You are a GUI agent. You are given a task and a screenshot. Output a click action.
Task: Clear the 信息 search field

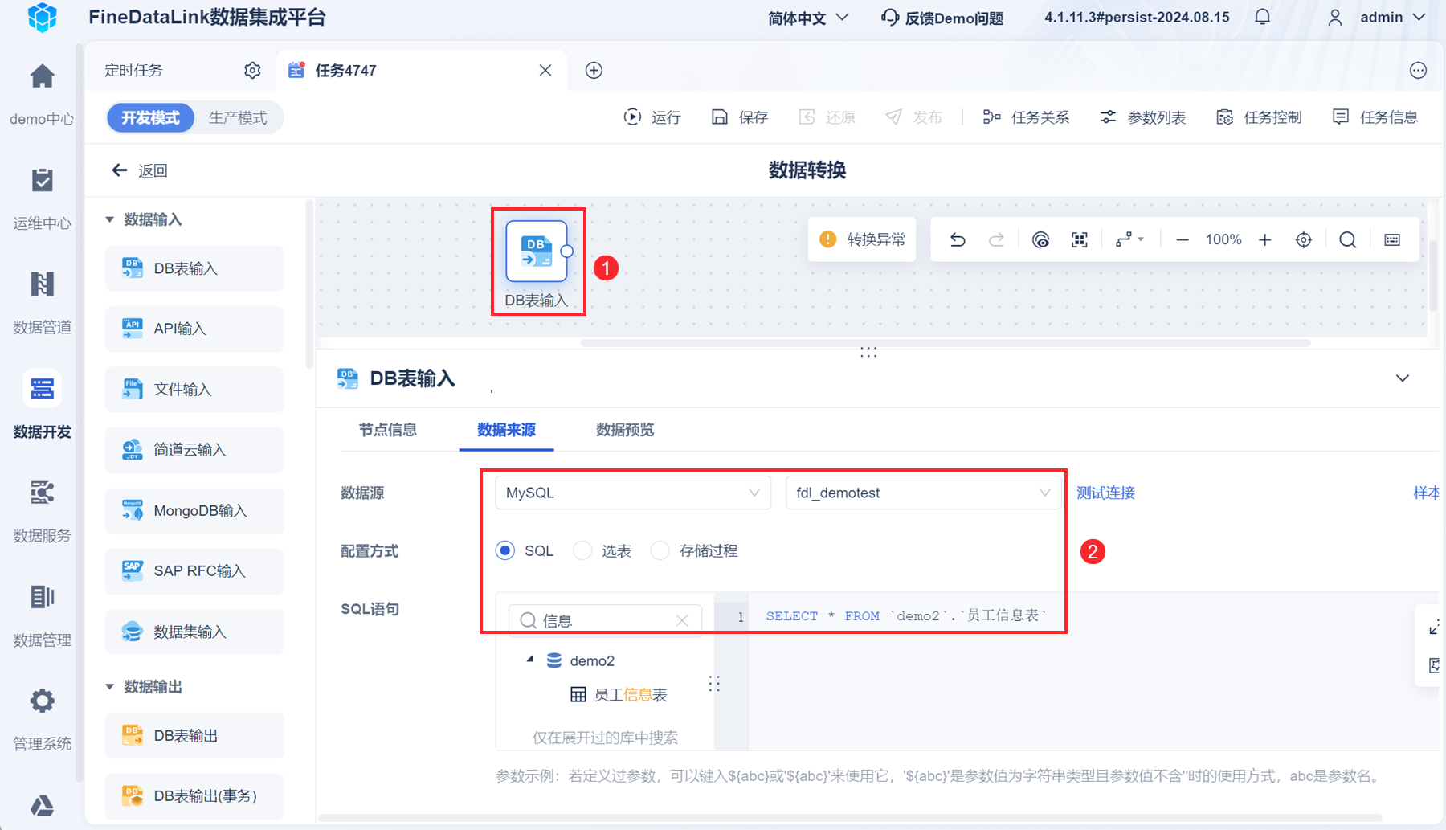point(682,620)
